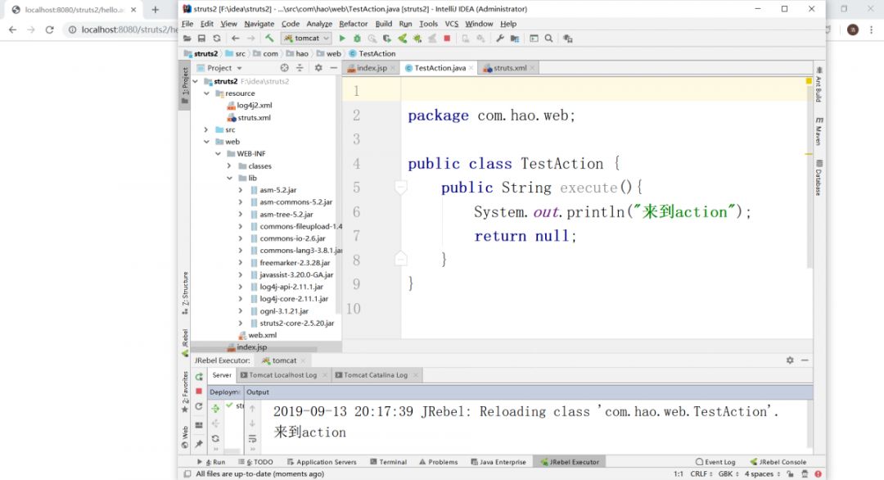
Task: Open Project panel settings gear
Action: coord(318,68)
